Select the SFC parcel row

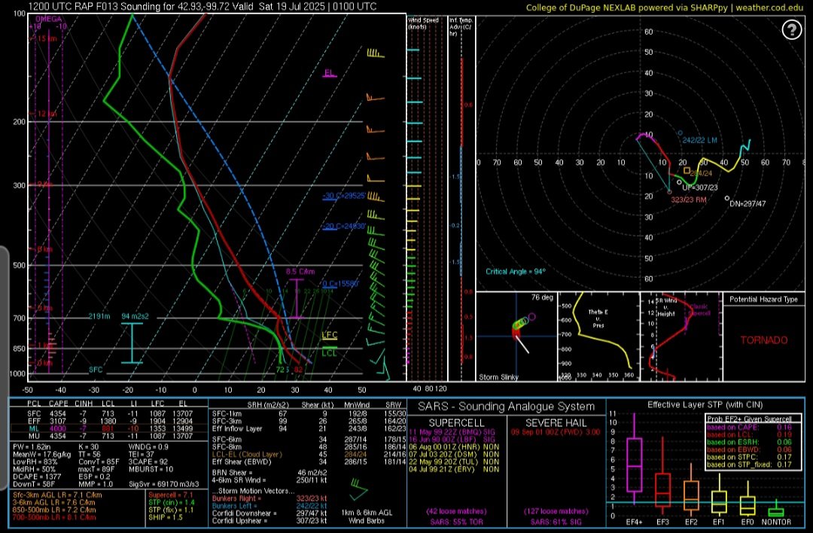pos(109,414)
